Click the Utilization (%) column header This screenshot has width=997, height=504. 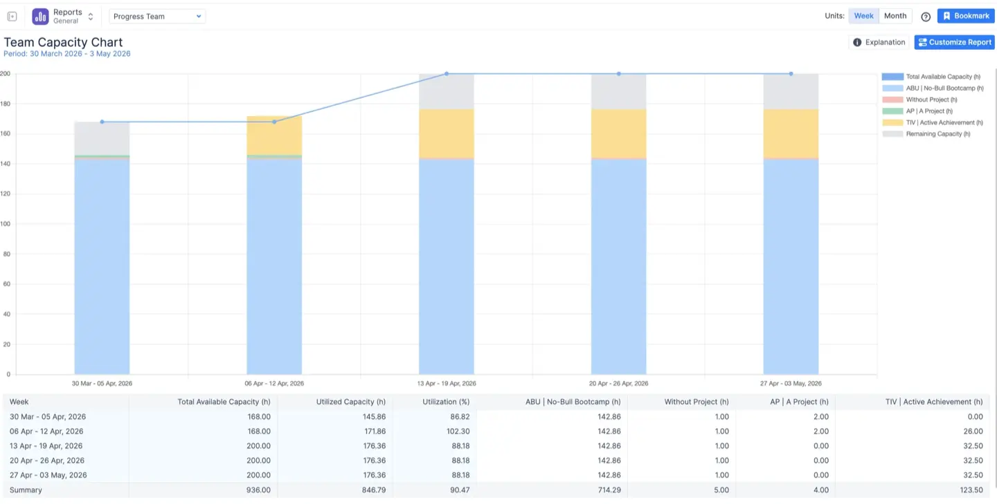pyautogui.click(x=446, y=402)
